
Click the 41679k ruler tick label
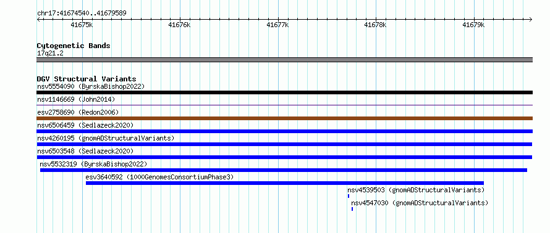[x=473, y=25]
